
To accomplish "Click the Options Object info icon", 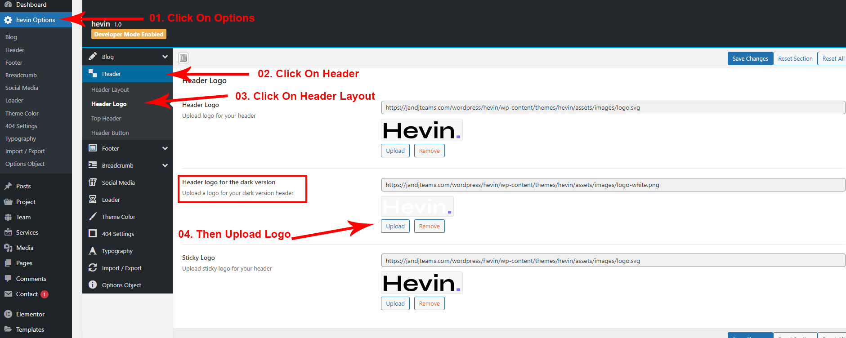I will click(93, 285).
